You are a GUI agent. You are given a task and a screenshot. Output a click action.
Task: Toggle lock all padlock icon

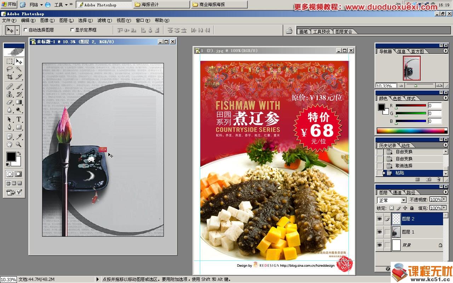412,208
